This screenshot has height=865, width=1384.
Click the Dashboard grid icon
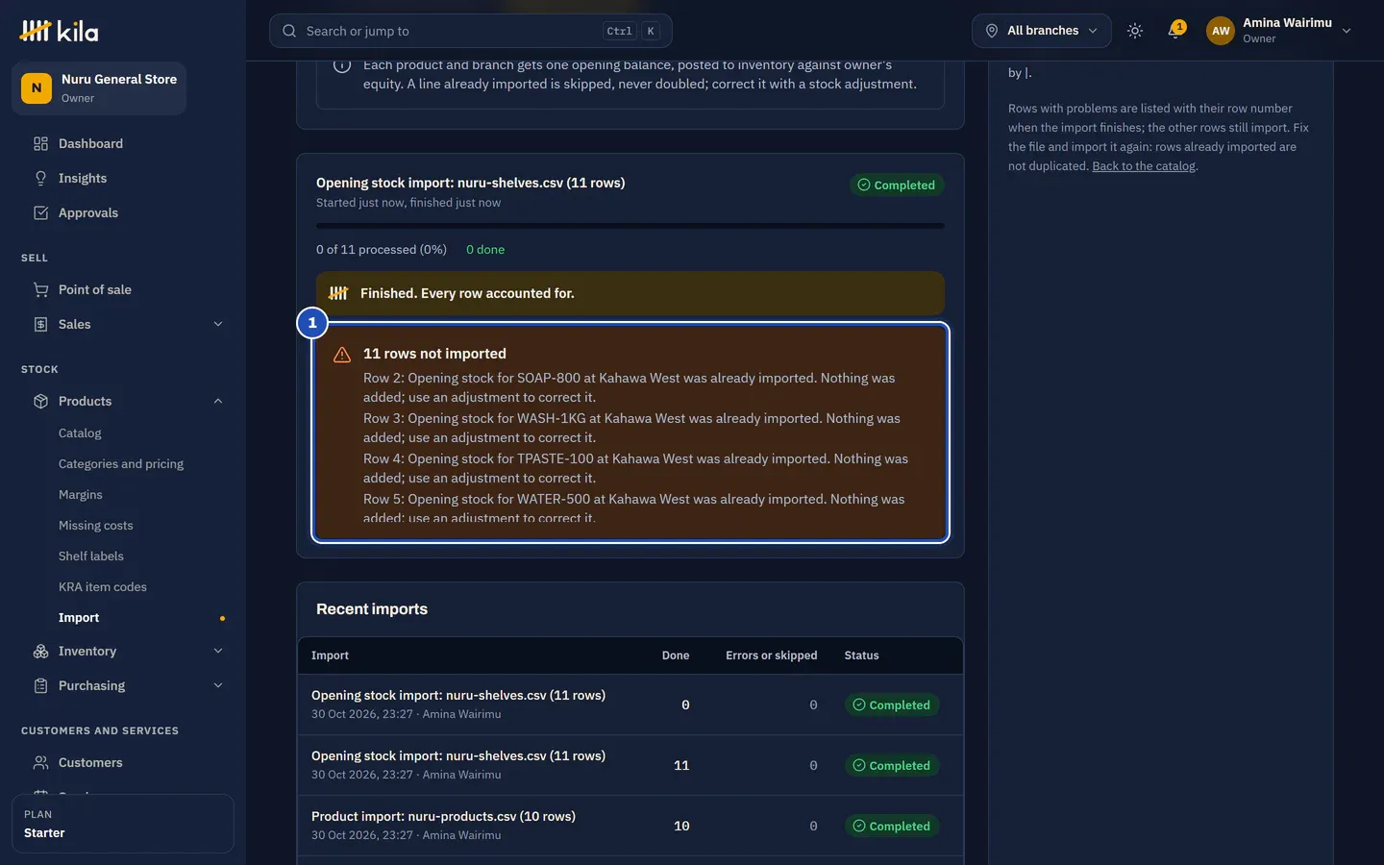[x=40, y=143]
